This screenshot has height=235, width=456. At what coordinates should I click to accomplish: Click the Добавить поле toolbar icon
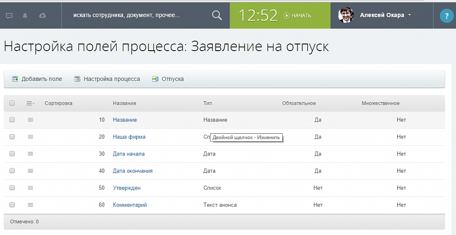coord(15,79)
